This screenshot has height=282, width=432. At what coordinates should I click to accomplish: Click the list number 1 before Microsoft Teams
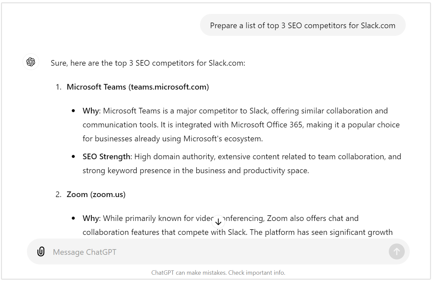pos(58,87)
